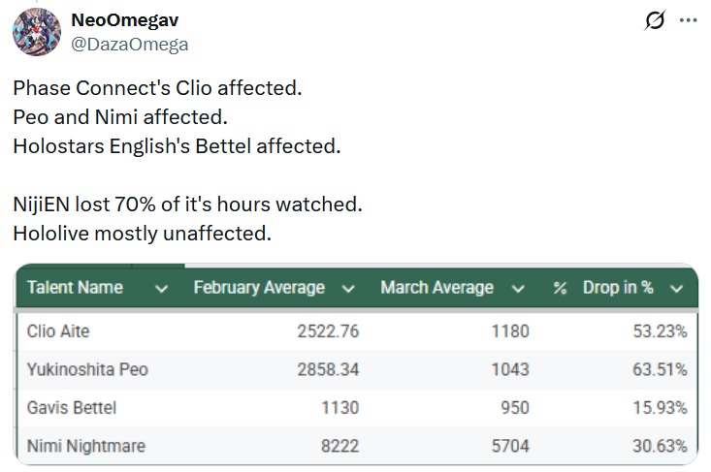The image size is (711, 472).
Task: Click the Talent Name header label
Action: 75,288
